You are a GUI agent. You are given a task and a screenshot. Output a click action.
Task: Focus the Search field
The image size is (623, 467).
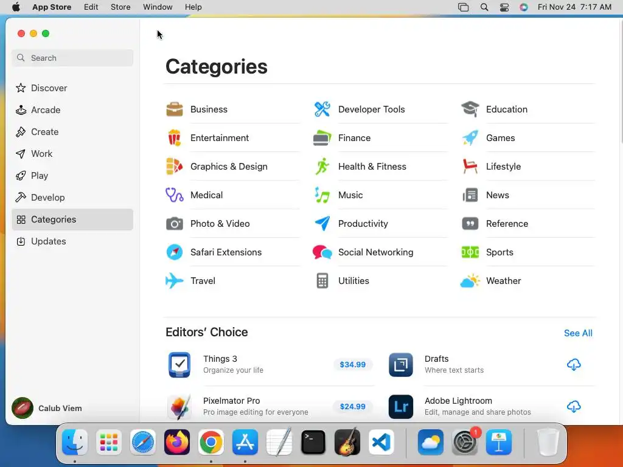click(x=72, y=58)
